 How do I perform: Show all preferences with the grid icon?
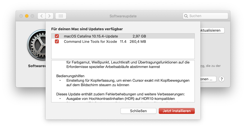tap(61, 16)
